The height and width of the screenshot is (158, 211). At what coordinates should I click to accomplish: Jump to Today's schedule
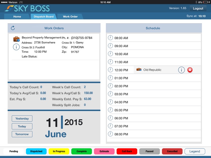[22, 126]
